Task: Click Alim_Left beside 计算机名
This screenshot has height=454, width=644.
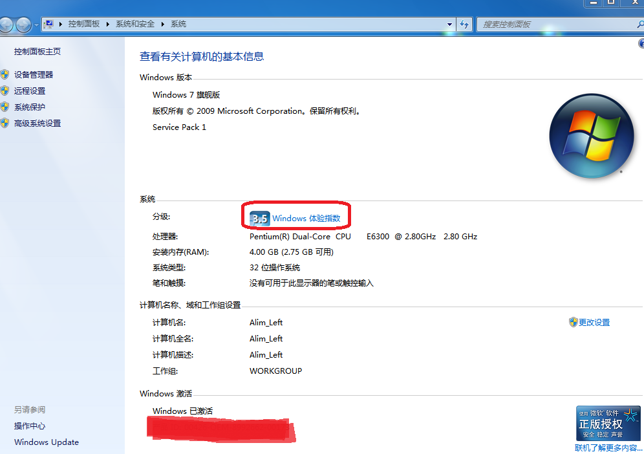Action: 266,323
